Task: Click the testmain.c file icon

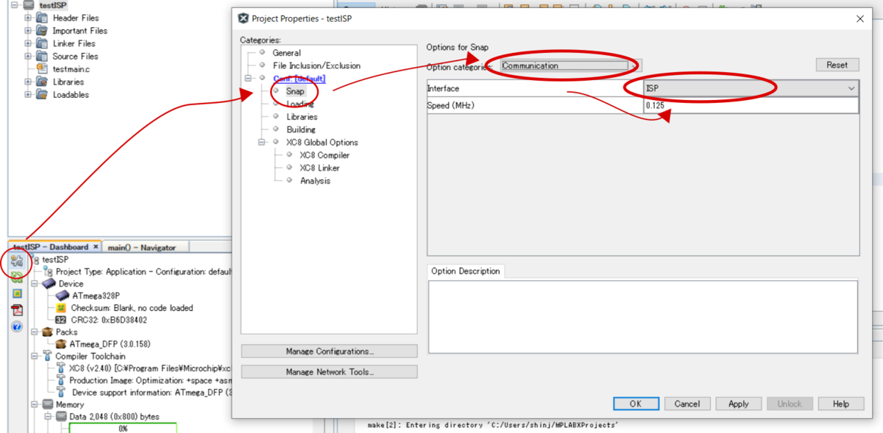Action: click(42, 69)
